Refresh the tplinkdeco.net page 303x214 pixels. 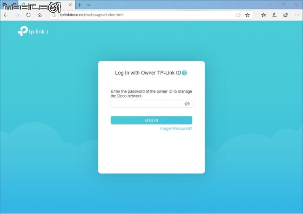point(29,15)
